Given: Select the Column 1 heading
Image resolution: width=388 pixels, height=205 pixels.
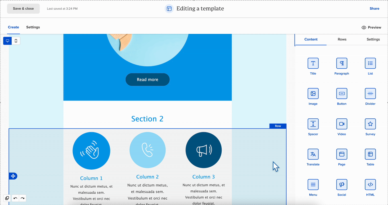Looking at the screenshot, I should click(x=91, y=178).
